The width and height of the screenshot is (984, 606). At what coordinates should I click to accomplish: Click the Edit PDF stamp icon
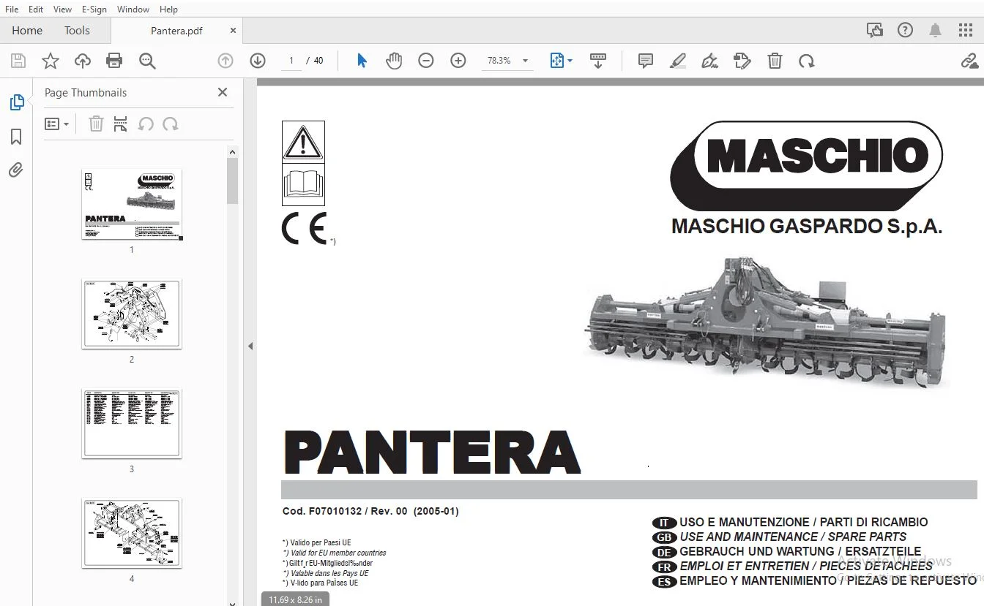click(x=742, y=61)
